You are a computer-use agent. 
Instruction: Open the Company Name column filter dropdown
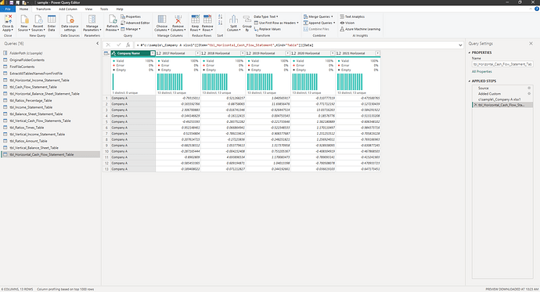(153, 53)
